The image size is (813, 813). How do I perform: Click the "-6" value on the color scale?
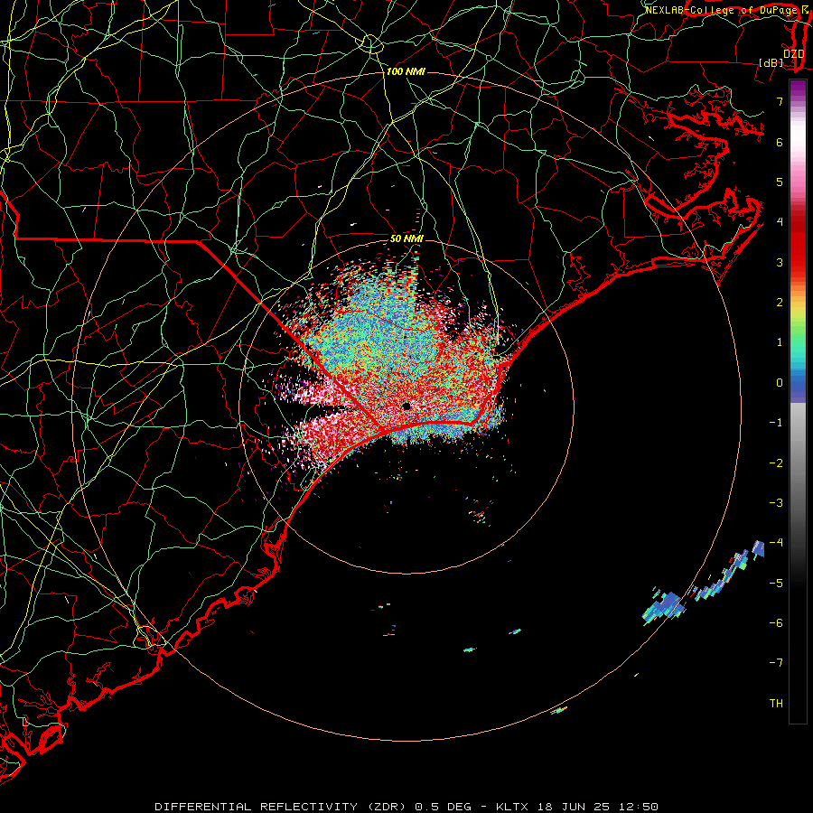(776, 623)
